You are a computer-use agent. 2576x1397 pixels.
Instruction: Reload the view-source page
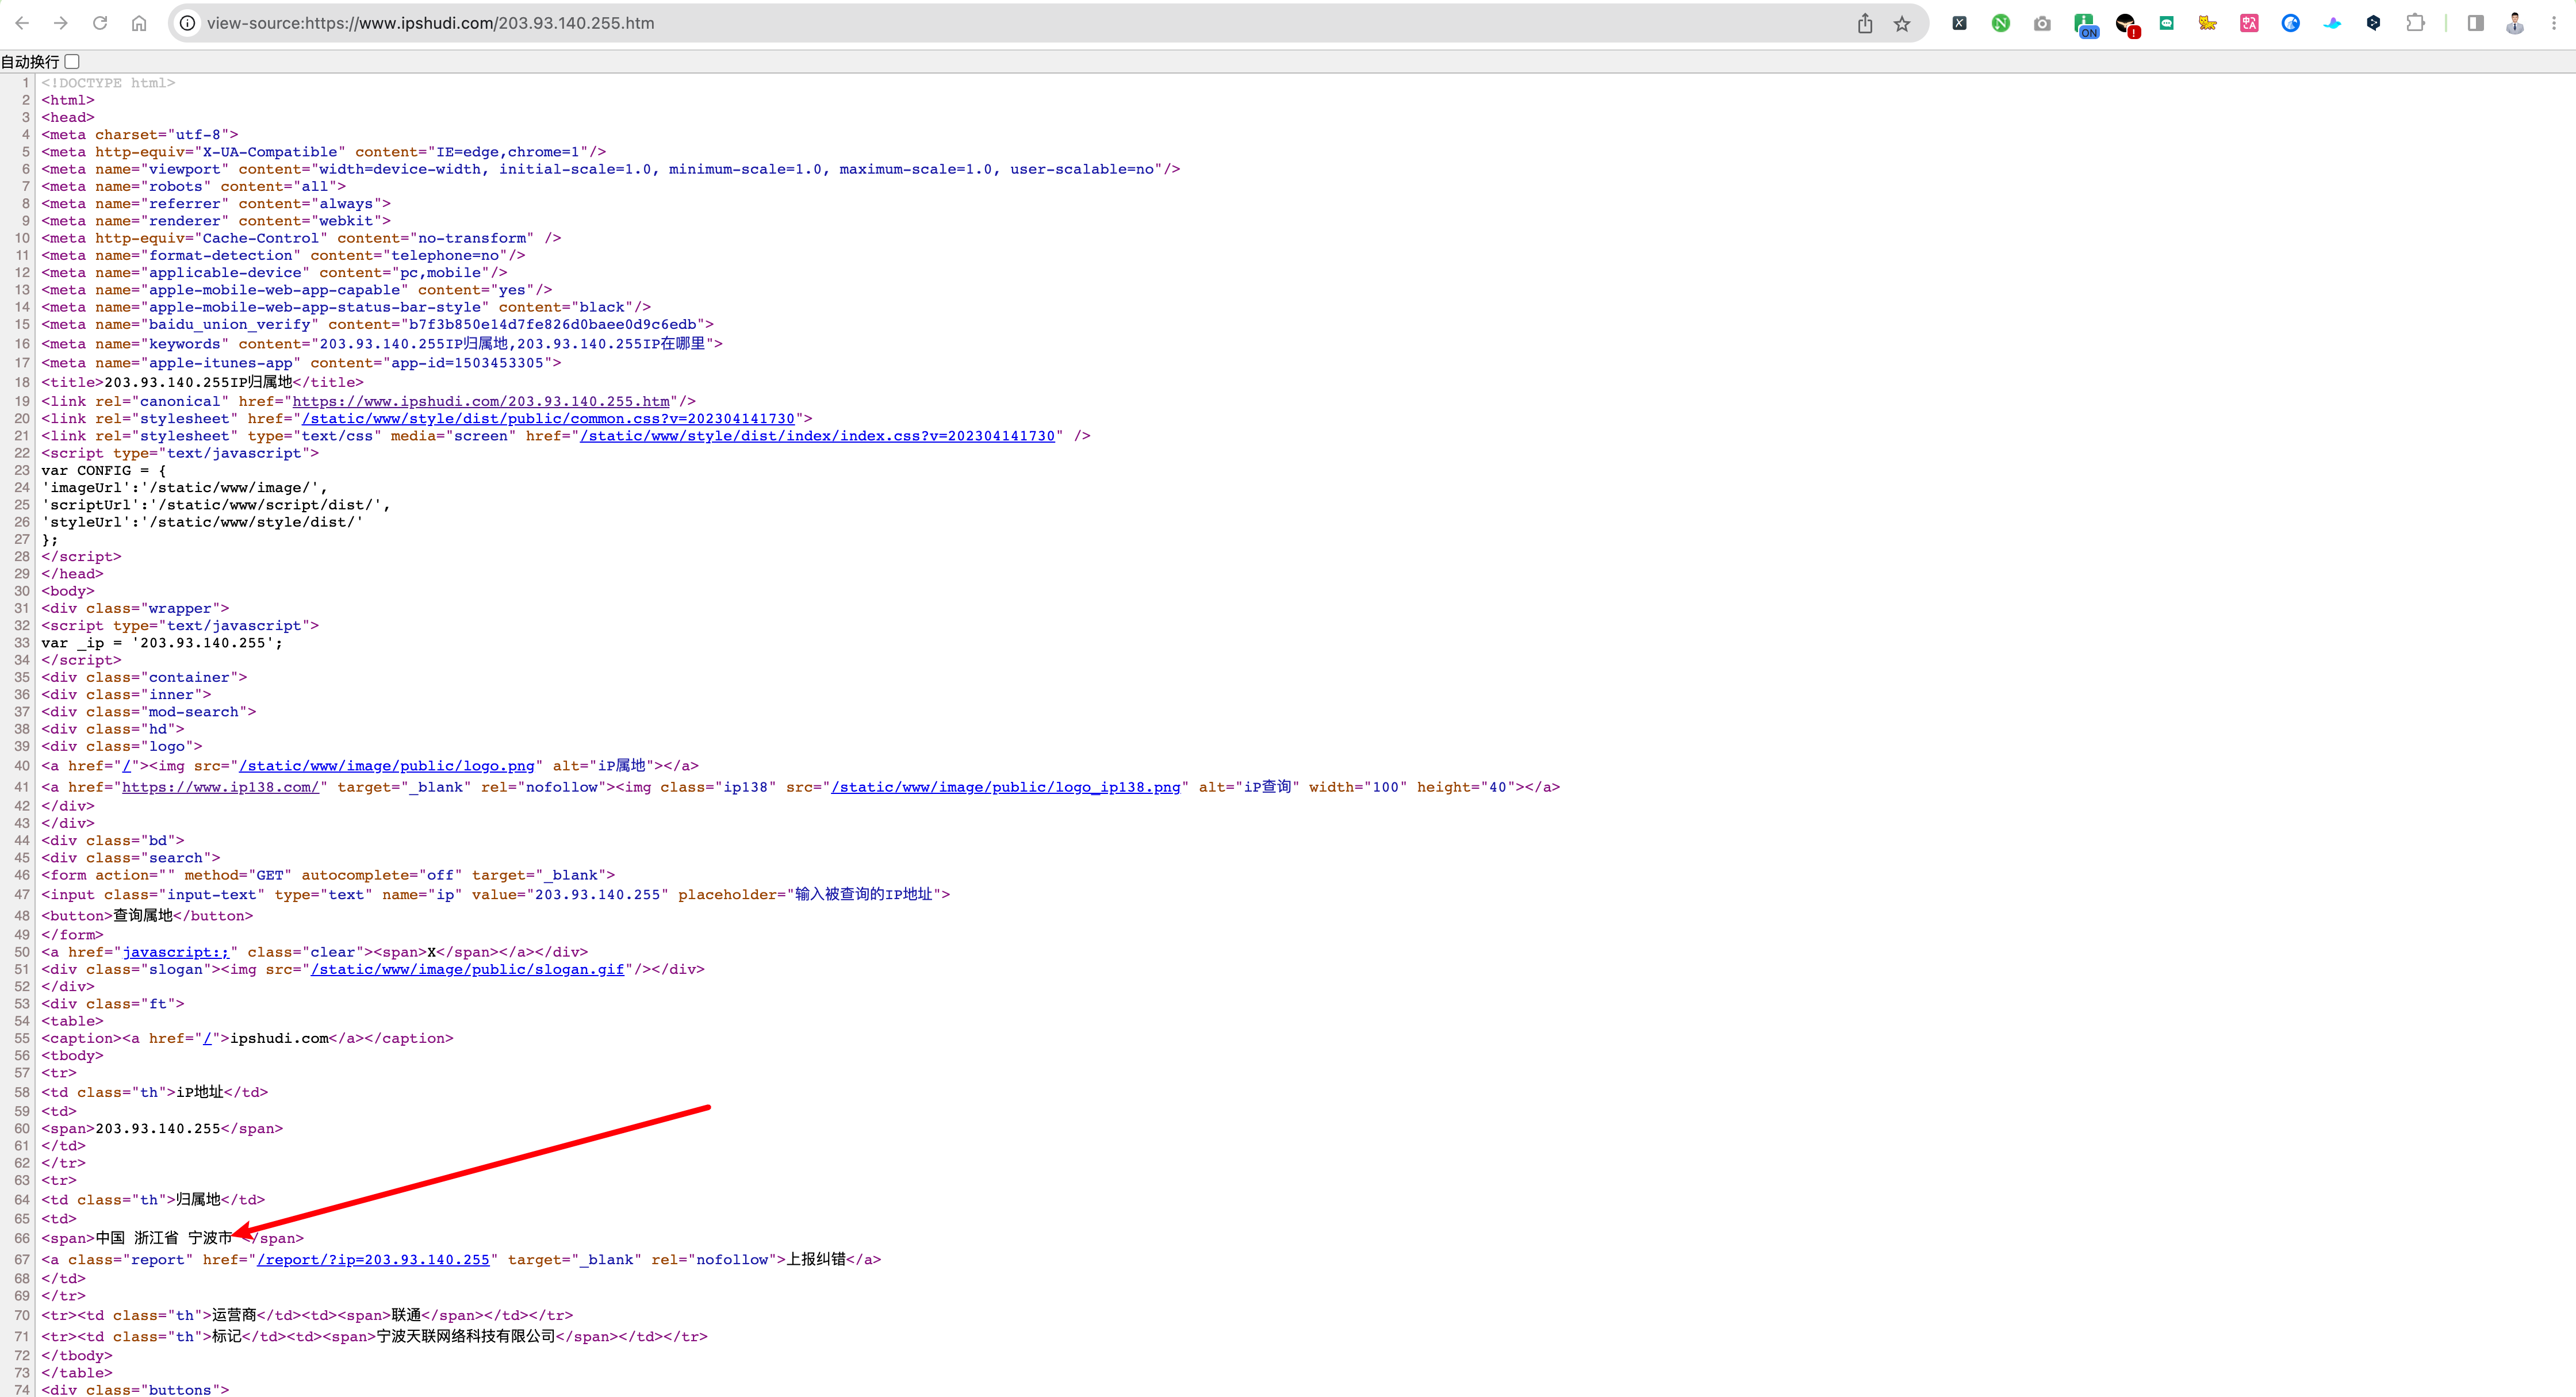100,23
